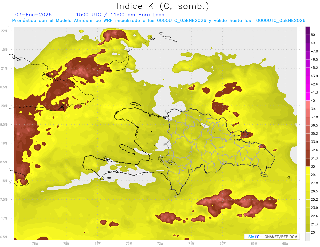Viewport: 320px width, 247px height.
Task: Click the latitude axis label "20N"
Action: pyautogui.click(x=4, y=106)
